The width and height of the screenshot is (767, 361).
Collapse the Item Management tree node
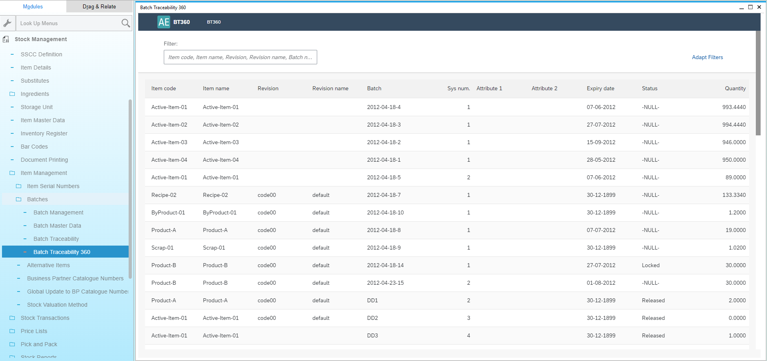11,173
